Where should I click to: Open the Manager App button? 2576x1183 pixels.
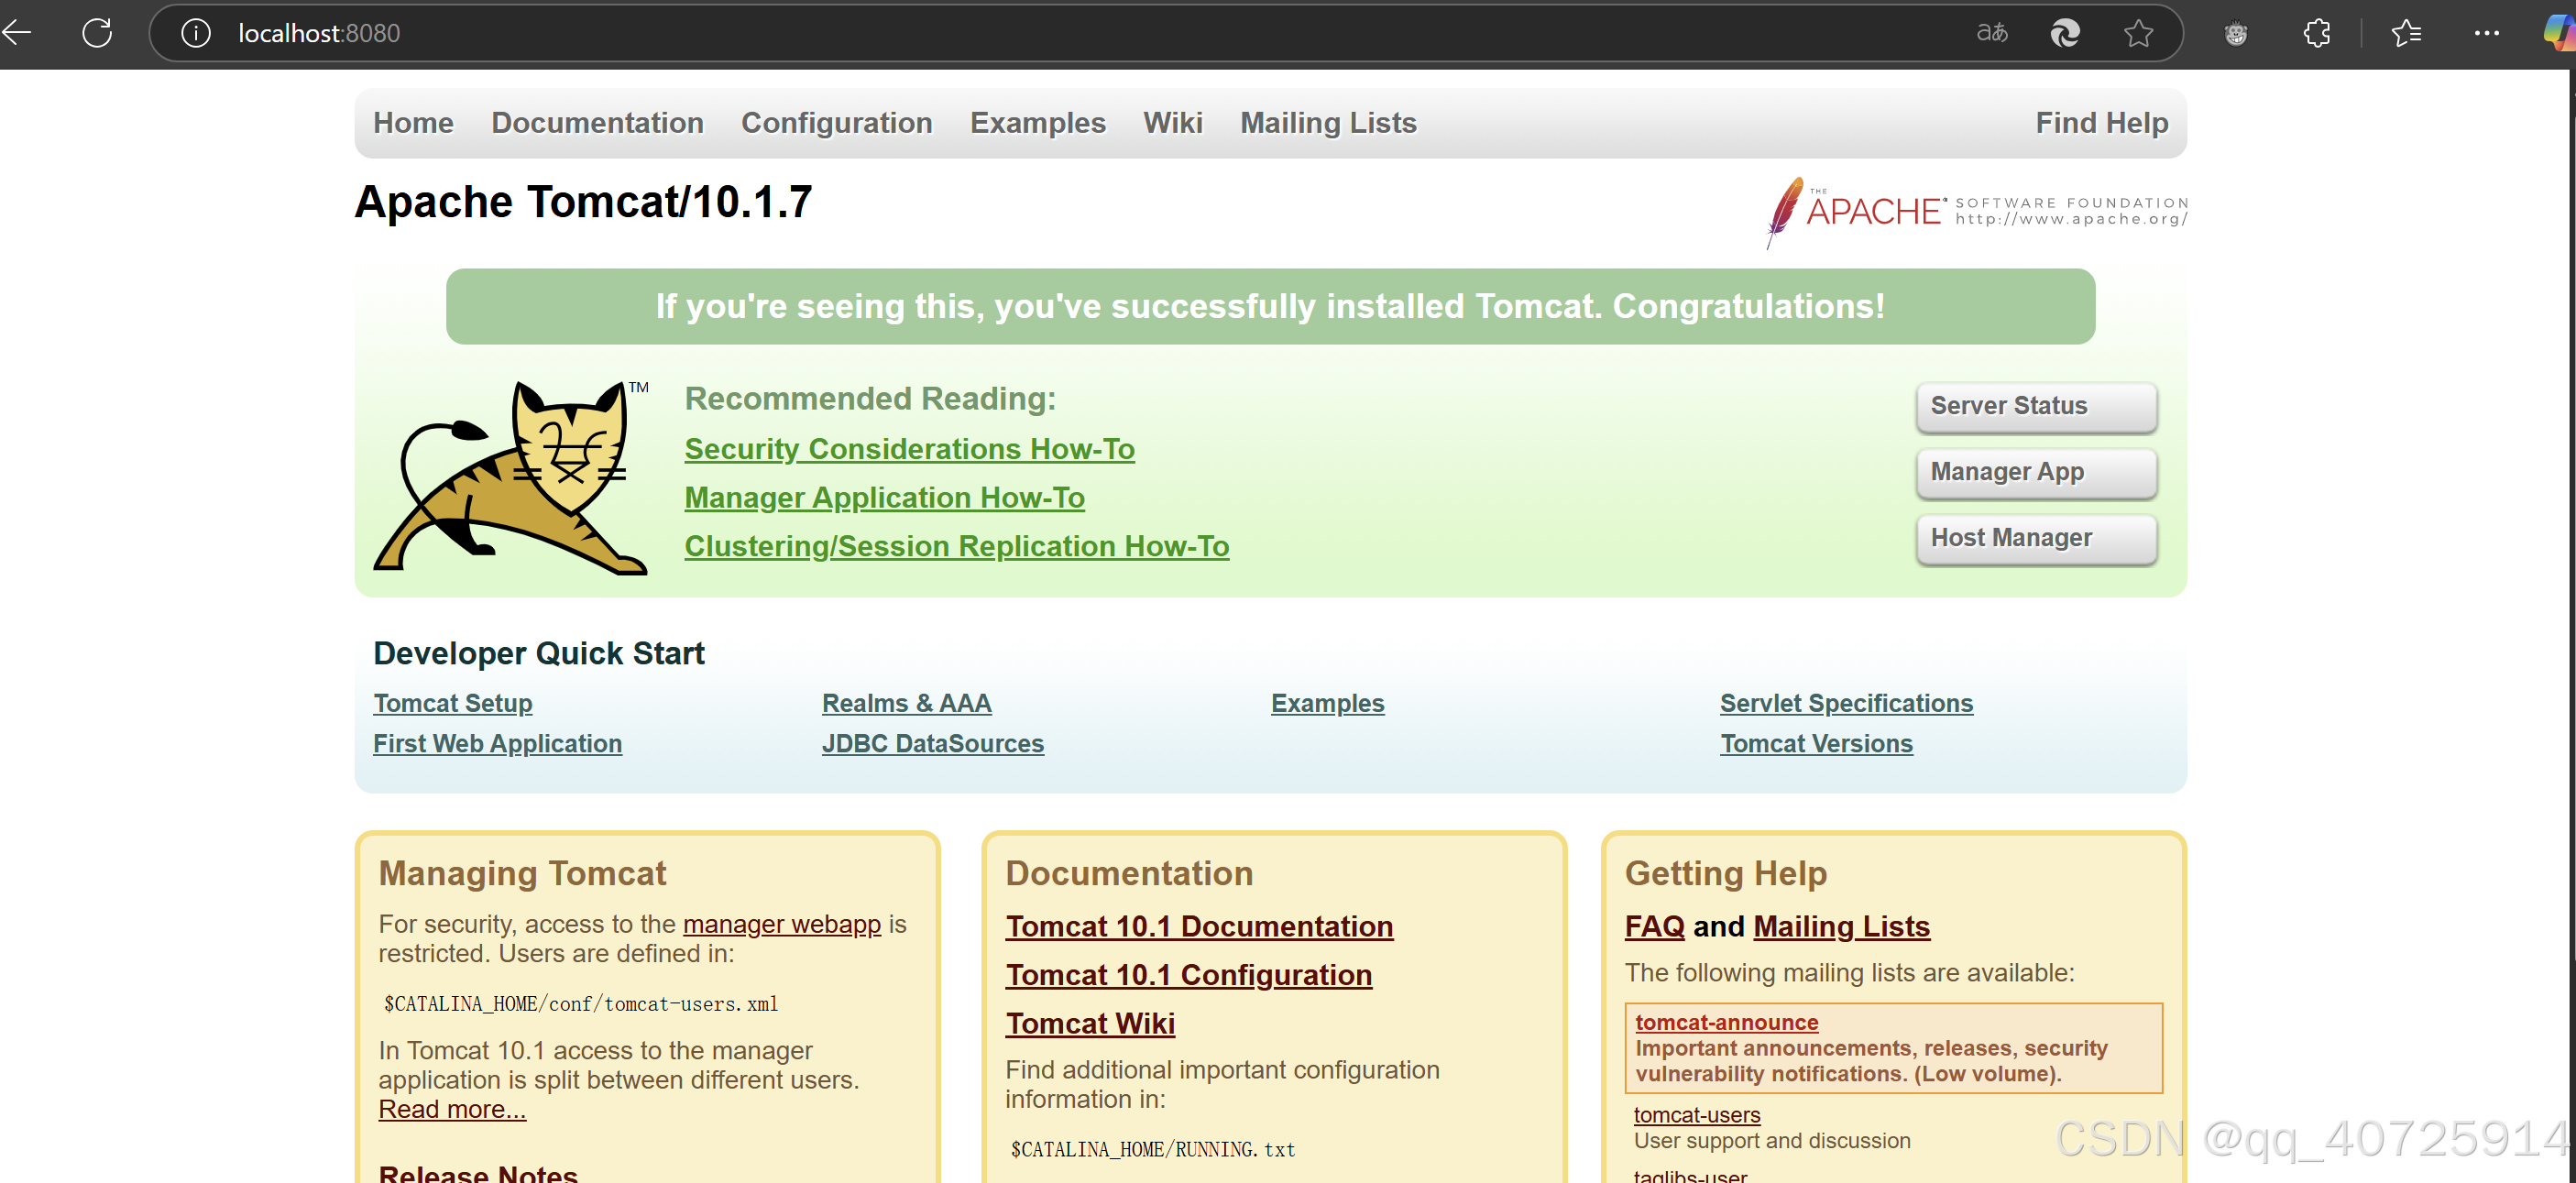pos(2035,472)
